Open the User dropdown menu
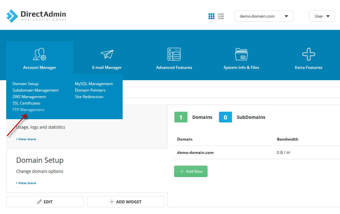The height and width of the screenshot is (214, 340). click(x=322, y=16)
